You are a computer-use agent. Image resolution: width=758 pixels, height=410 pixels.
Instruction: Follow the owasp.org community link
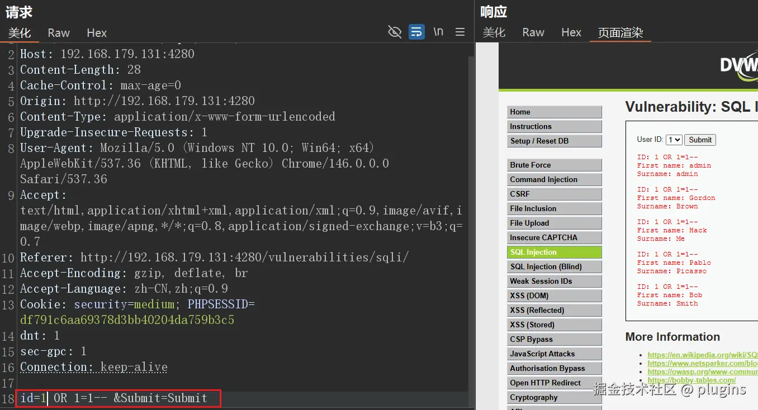pos(703,371)
